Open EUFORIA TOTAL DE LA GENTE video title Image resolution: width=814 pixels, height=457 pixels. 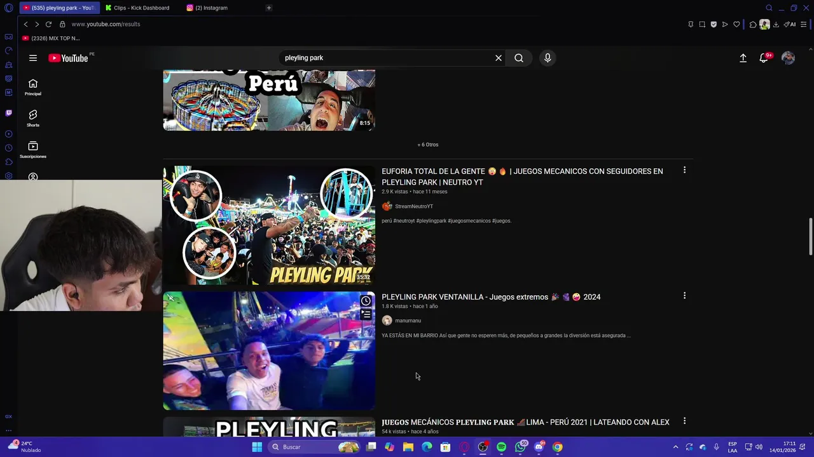click(522, 176)
